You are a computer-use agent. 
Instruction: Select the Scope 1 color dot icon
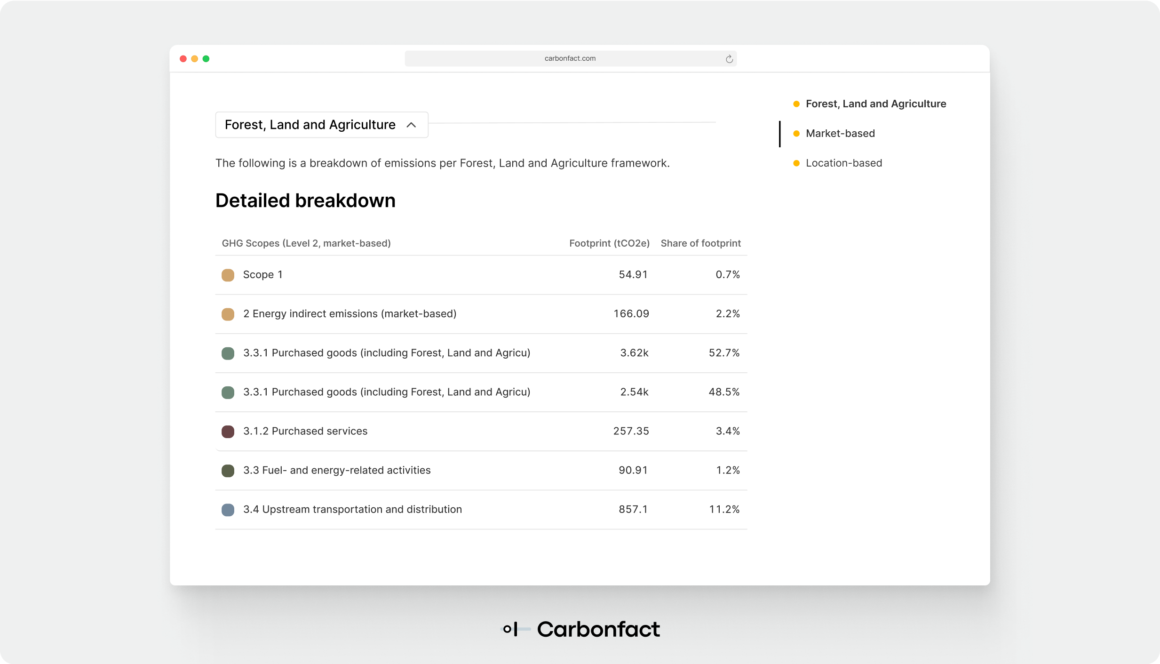click(229, 275)
